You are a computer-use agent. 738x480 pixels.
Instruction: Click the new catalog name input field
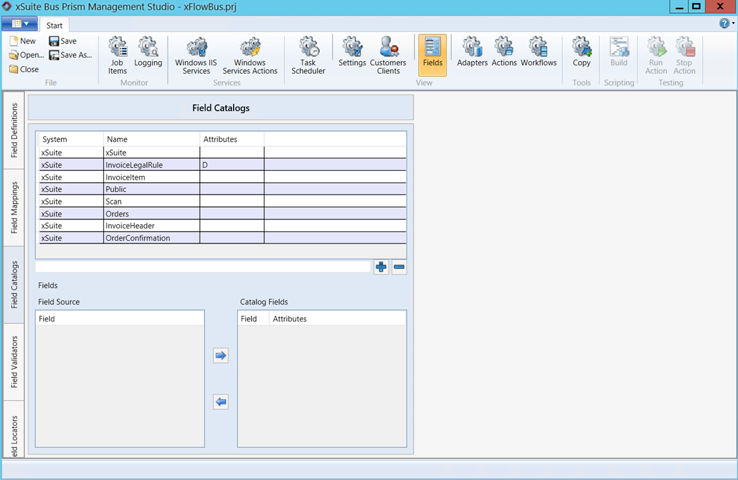pyautogui.click(x=203, y=267)
